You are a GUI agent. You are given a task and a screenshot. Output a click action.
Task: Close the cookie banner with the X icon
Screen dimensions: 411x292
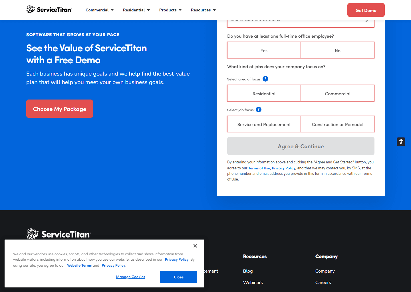(x=195, y=246)
